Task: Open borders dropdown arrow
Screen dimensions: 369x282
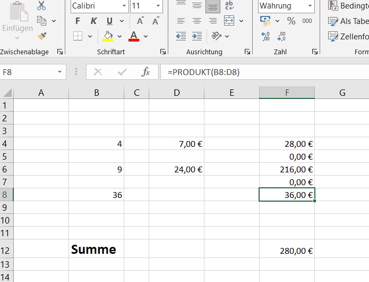Action: (x=90, y=36)
